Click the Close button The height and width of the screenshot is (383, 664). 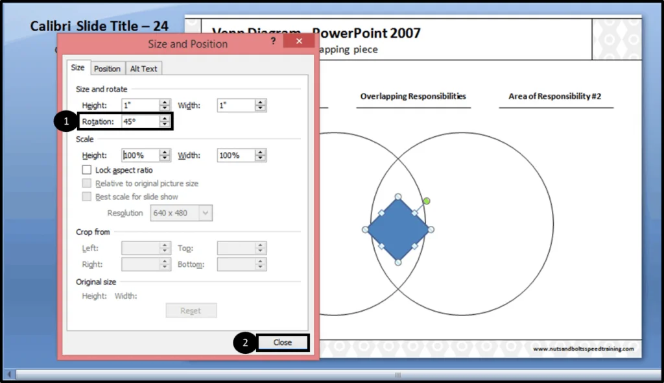(283, 342)
